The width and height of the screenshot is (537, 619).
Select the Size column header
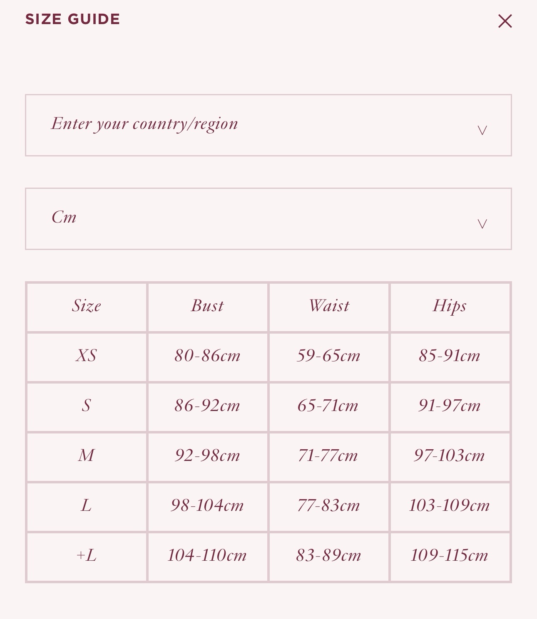87,306
